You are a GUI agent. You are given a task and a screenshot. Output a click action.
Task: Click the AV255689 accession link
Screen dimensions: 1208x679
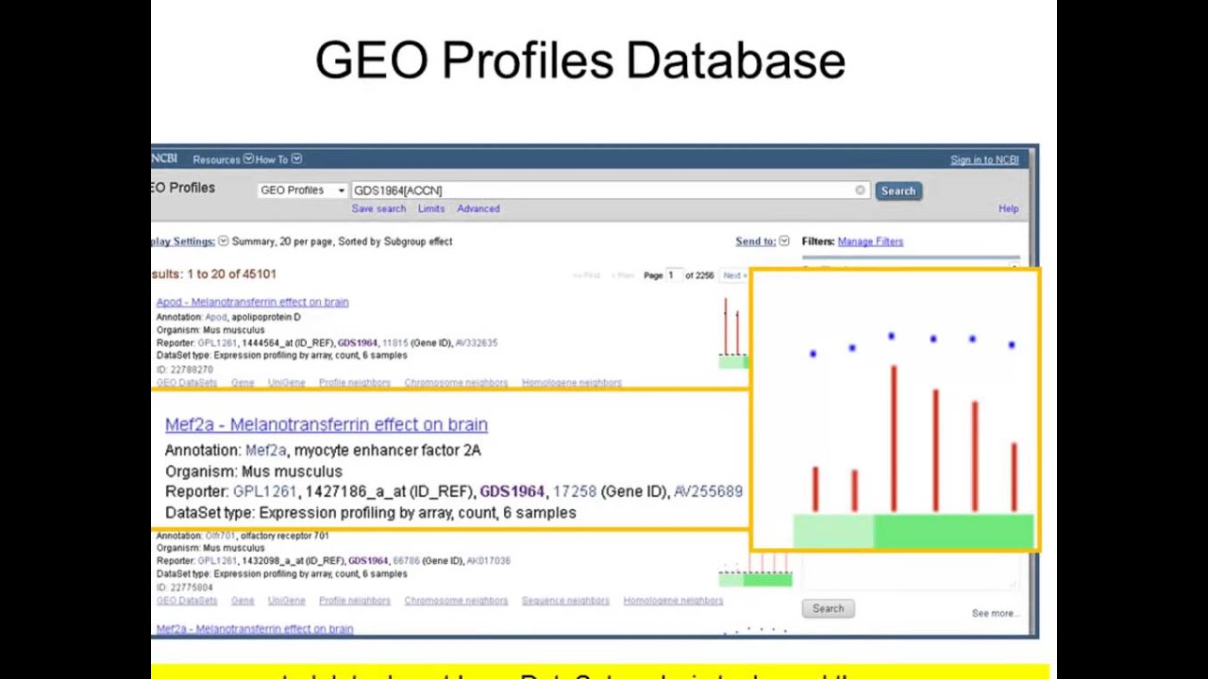coord(708,491)
